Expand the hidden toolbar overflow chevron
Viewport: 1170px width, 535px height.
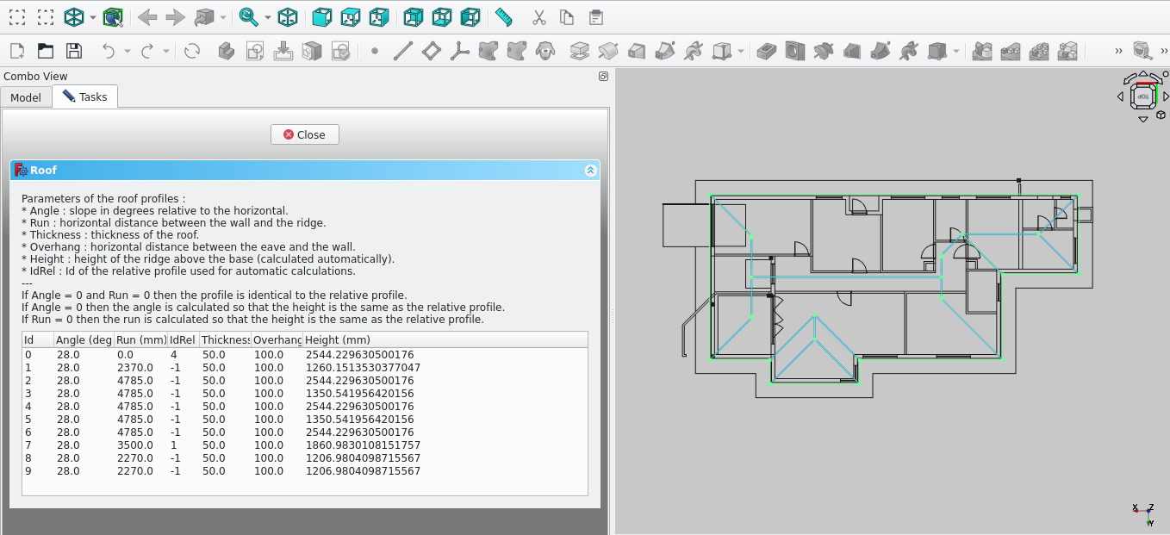1118,51
